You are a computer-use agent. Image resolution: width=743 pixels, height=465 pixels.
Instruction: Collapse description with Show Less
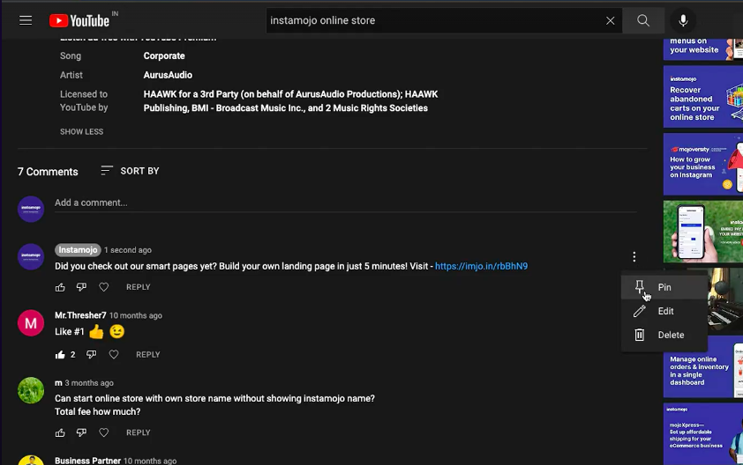coord(81,132)
